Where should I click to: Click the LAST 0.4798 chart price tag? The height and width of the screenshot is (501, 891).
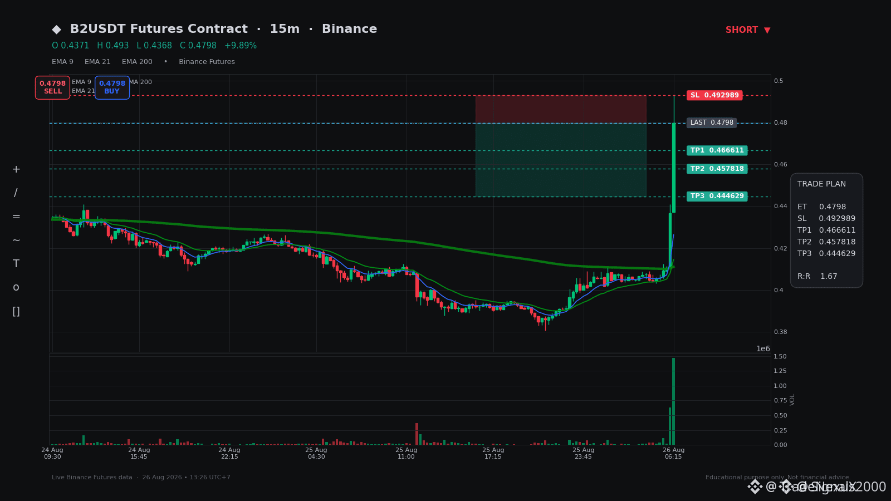point(712,122)
